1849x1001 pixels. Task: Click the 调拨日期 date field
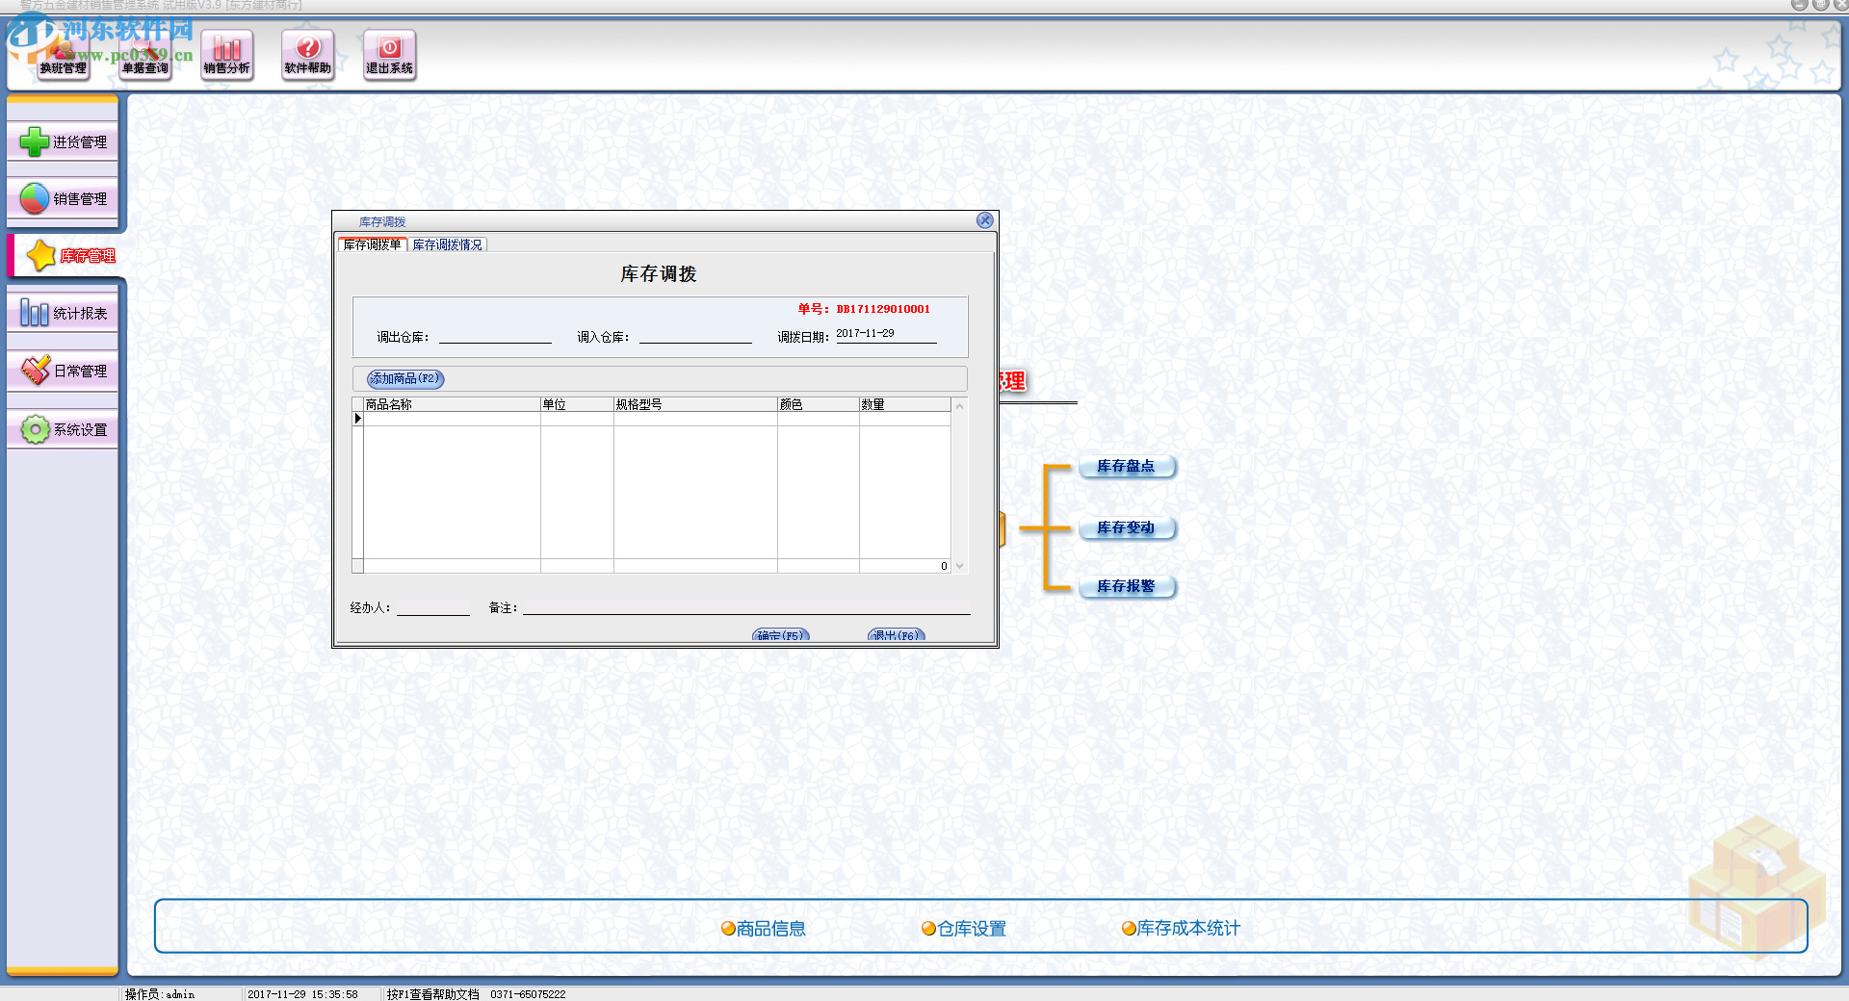tap(886, 334)
